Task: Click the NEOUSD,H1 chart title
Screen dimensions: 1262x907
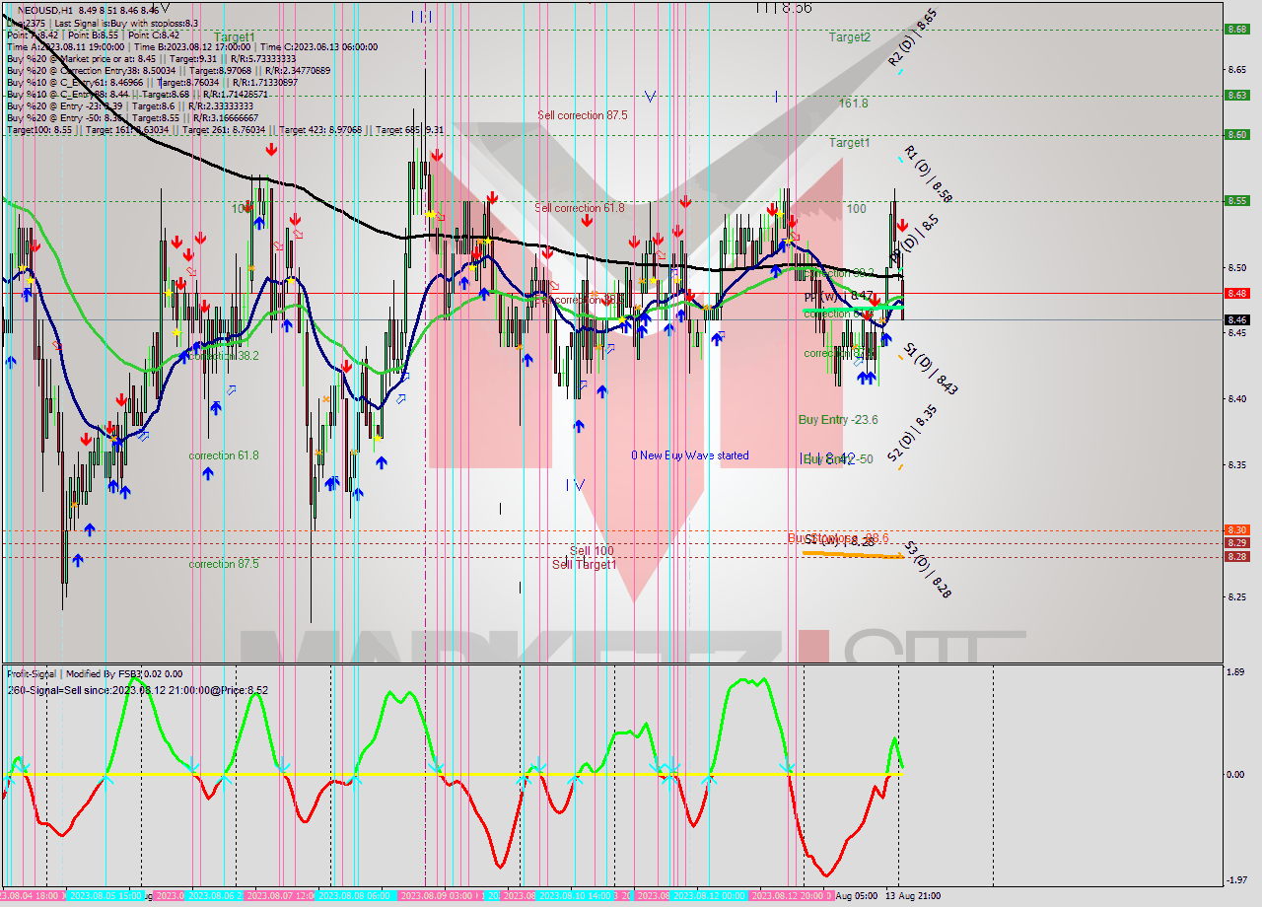Action: 44,10
